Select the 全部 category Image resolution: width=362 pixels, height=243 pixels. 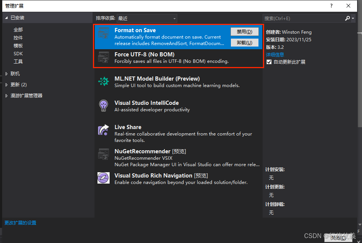(18, 30)
